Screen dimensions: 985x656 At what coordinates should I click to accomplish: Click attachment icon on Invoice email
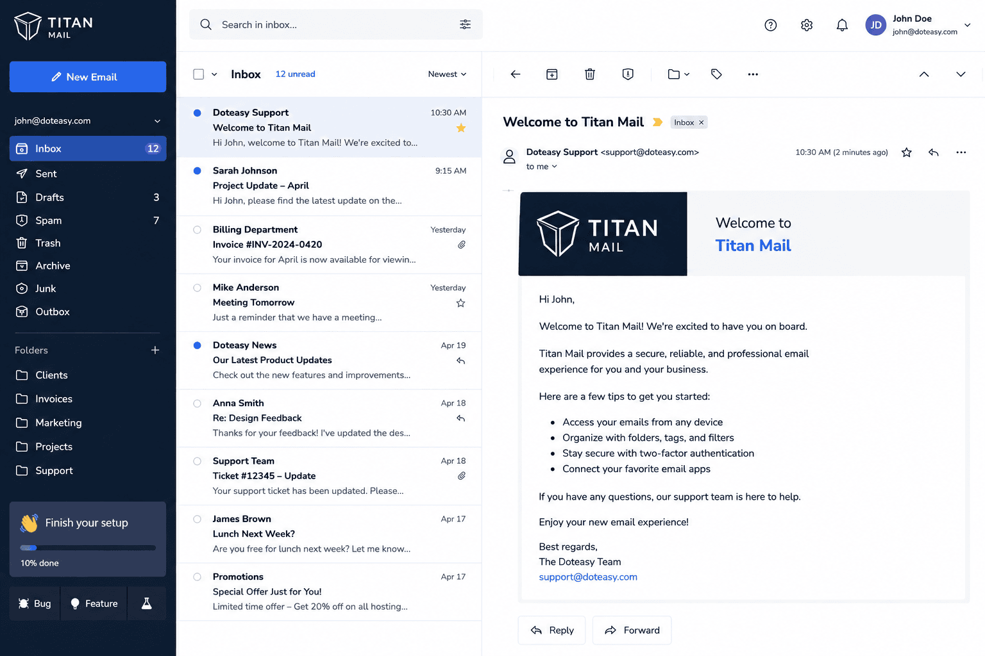tap(462, 245)
